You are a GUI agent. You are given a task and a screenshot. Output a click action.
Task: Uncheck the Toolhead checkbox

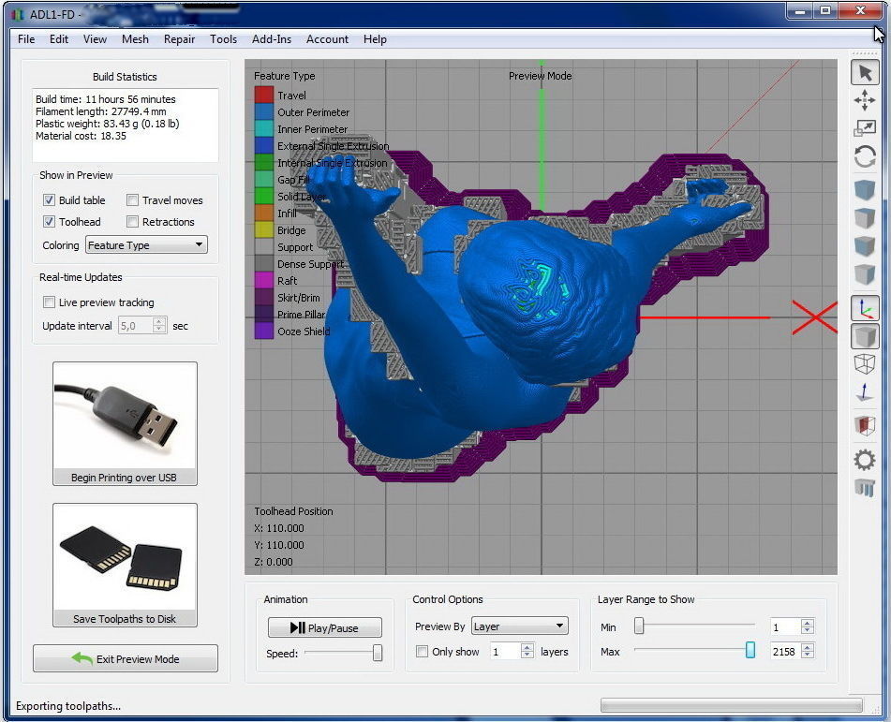point(49,222)
